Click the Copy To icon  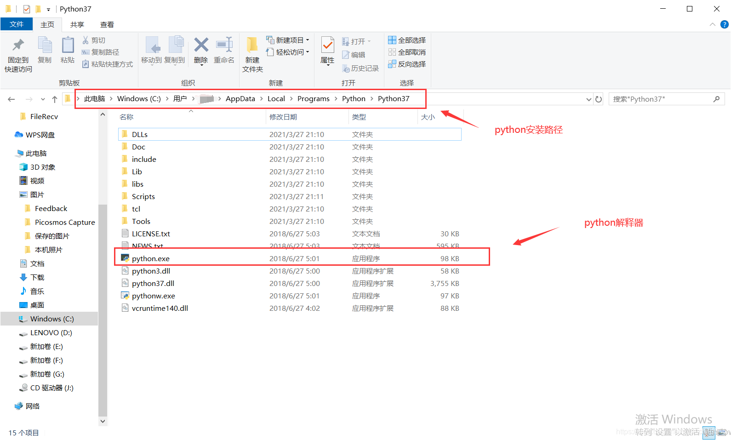(x=175, y=45)
